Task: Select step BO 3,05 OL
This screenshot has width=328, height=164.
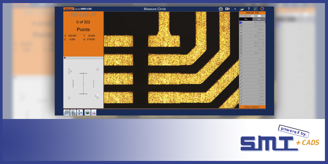Action: pyautogui.click(x=252, y=26)
